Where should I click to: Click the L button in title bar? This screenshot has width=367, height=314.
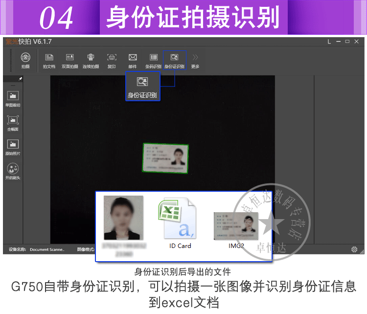(x=329, y=42)
